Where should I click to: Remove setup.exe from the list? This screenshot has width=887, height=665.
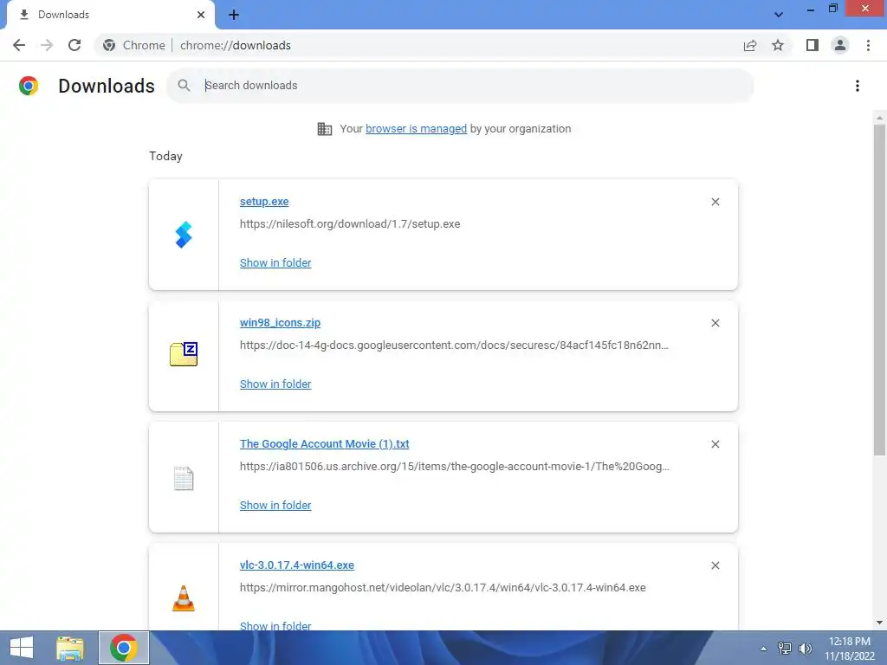tap(715, 202)
